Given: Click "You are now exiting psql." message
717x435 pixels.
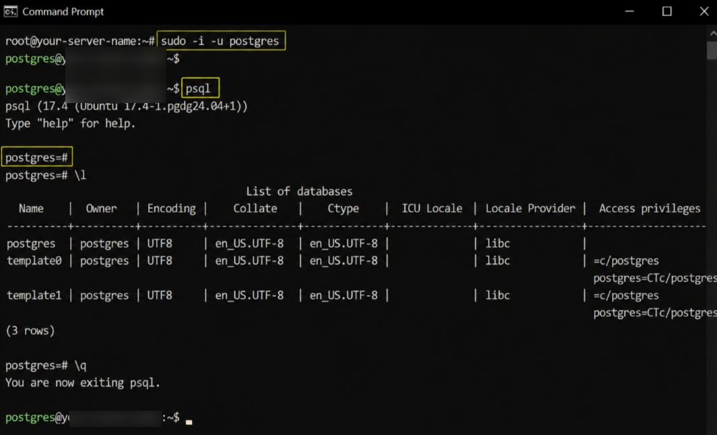Looking at the screenshot, I should (x=83, y=383).
